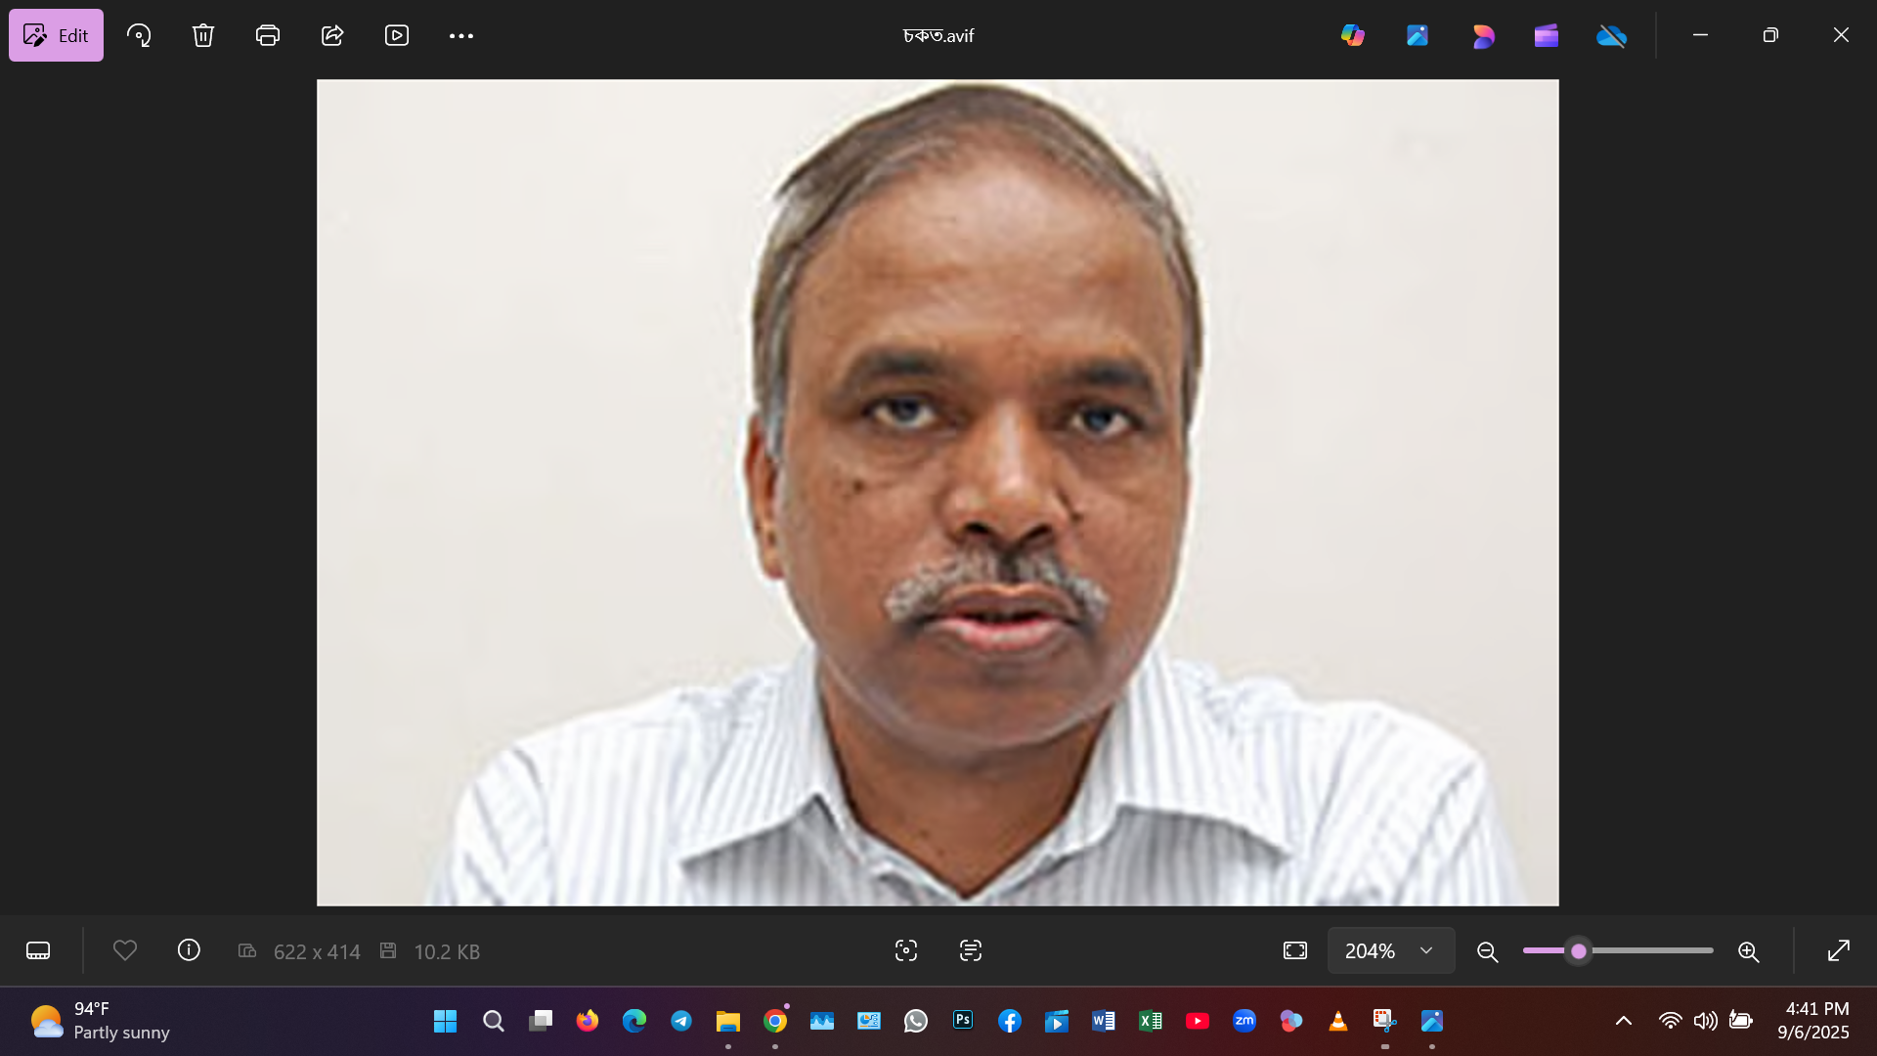
Task: Open File Explorer from the taskbar
Action: [x=727, y=1021]
